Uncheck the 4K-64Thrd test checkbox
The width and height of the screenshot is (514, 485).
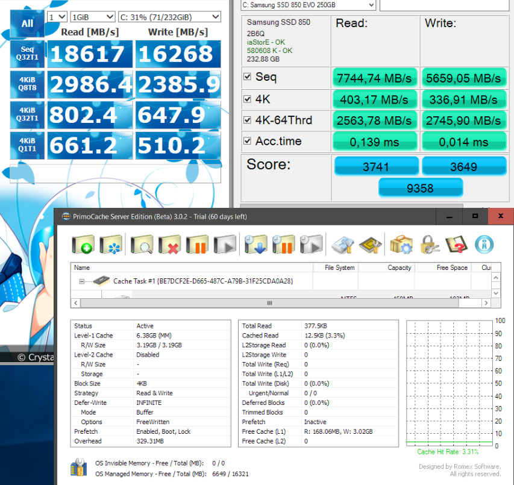(248, 120)
